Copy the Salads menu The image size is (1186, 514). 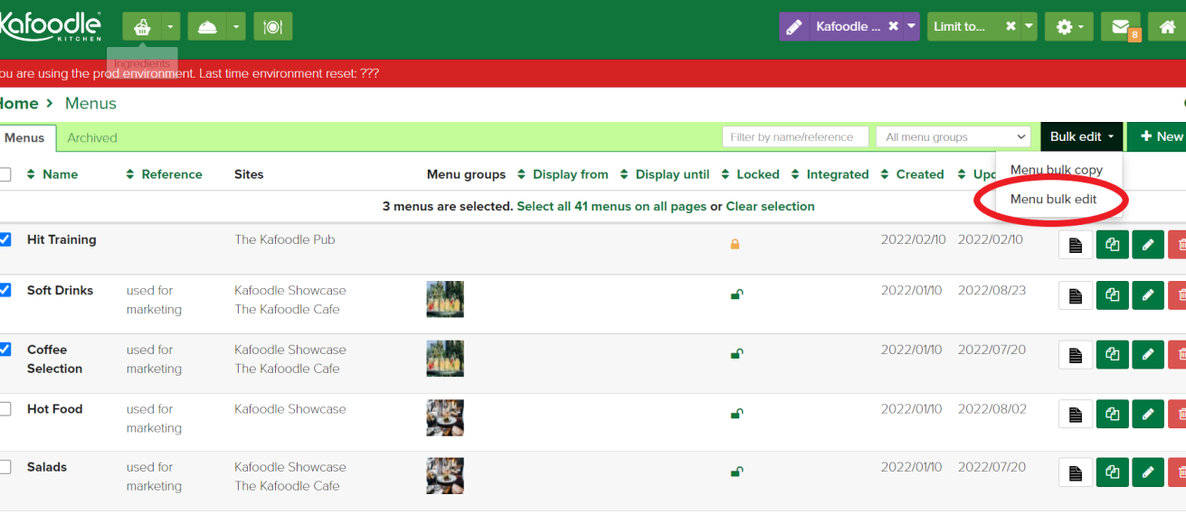click(1113, 472)
